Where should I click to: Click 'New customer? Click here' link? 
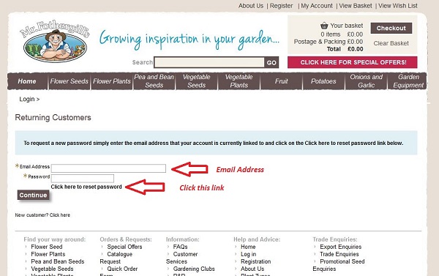click(42, 215)
